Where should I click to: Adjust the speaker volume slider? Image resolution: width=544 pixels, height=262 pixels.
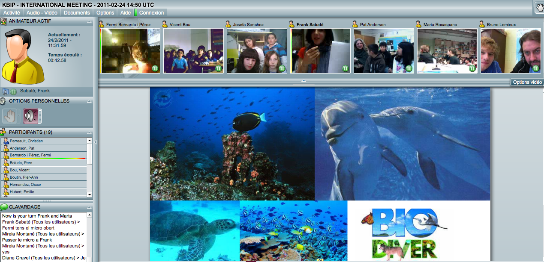point(40,116)
